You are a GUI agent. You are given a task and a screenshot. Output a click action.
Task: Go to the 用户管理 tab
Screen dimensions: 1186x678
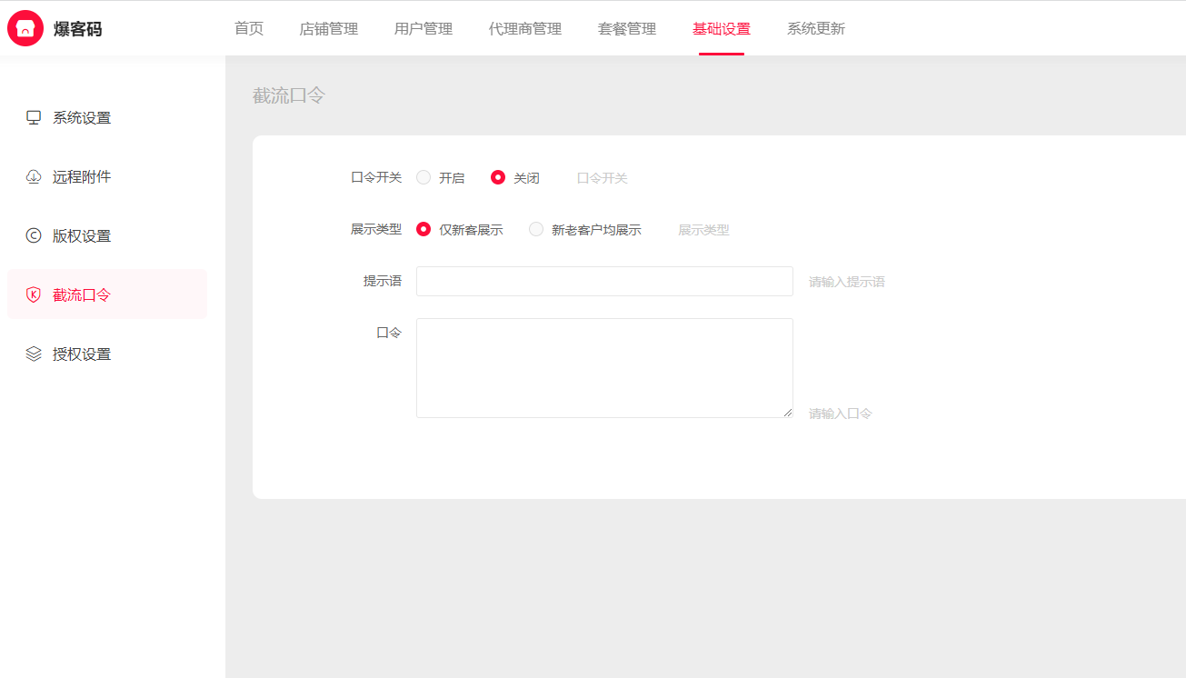point(424,28)
